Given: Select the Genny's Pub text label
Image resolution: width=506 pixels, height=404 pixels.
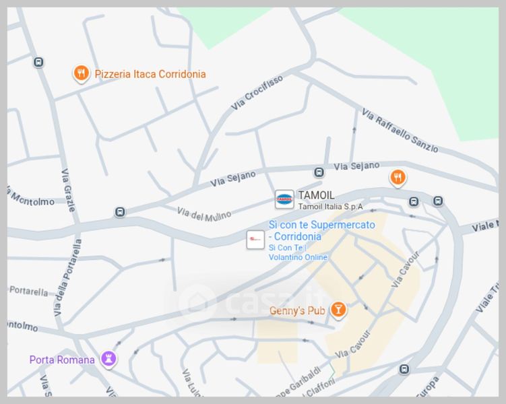Looking at the screenshot, I should tap(297, 311).
